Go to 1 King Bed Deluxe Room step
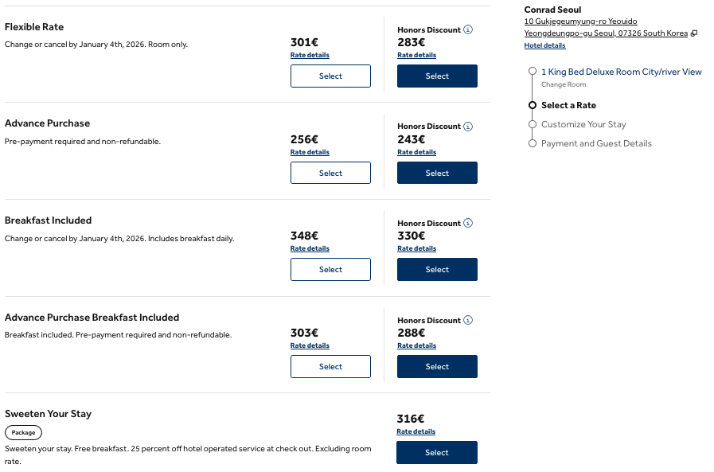This screenshot has height=472, width=714. (x=621, y=72)
